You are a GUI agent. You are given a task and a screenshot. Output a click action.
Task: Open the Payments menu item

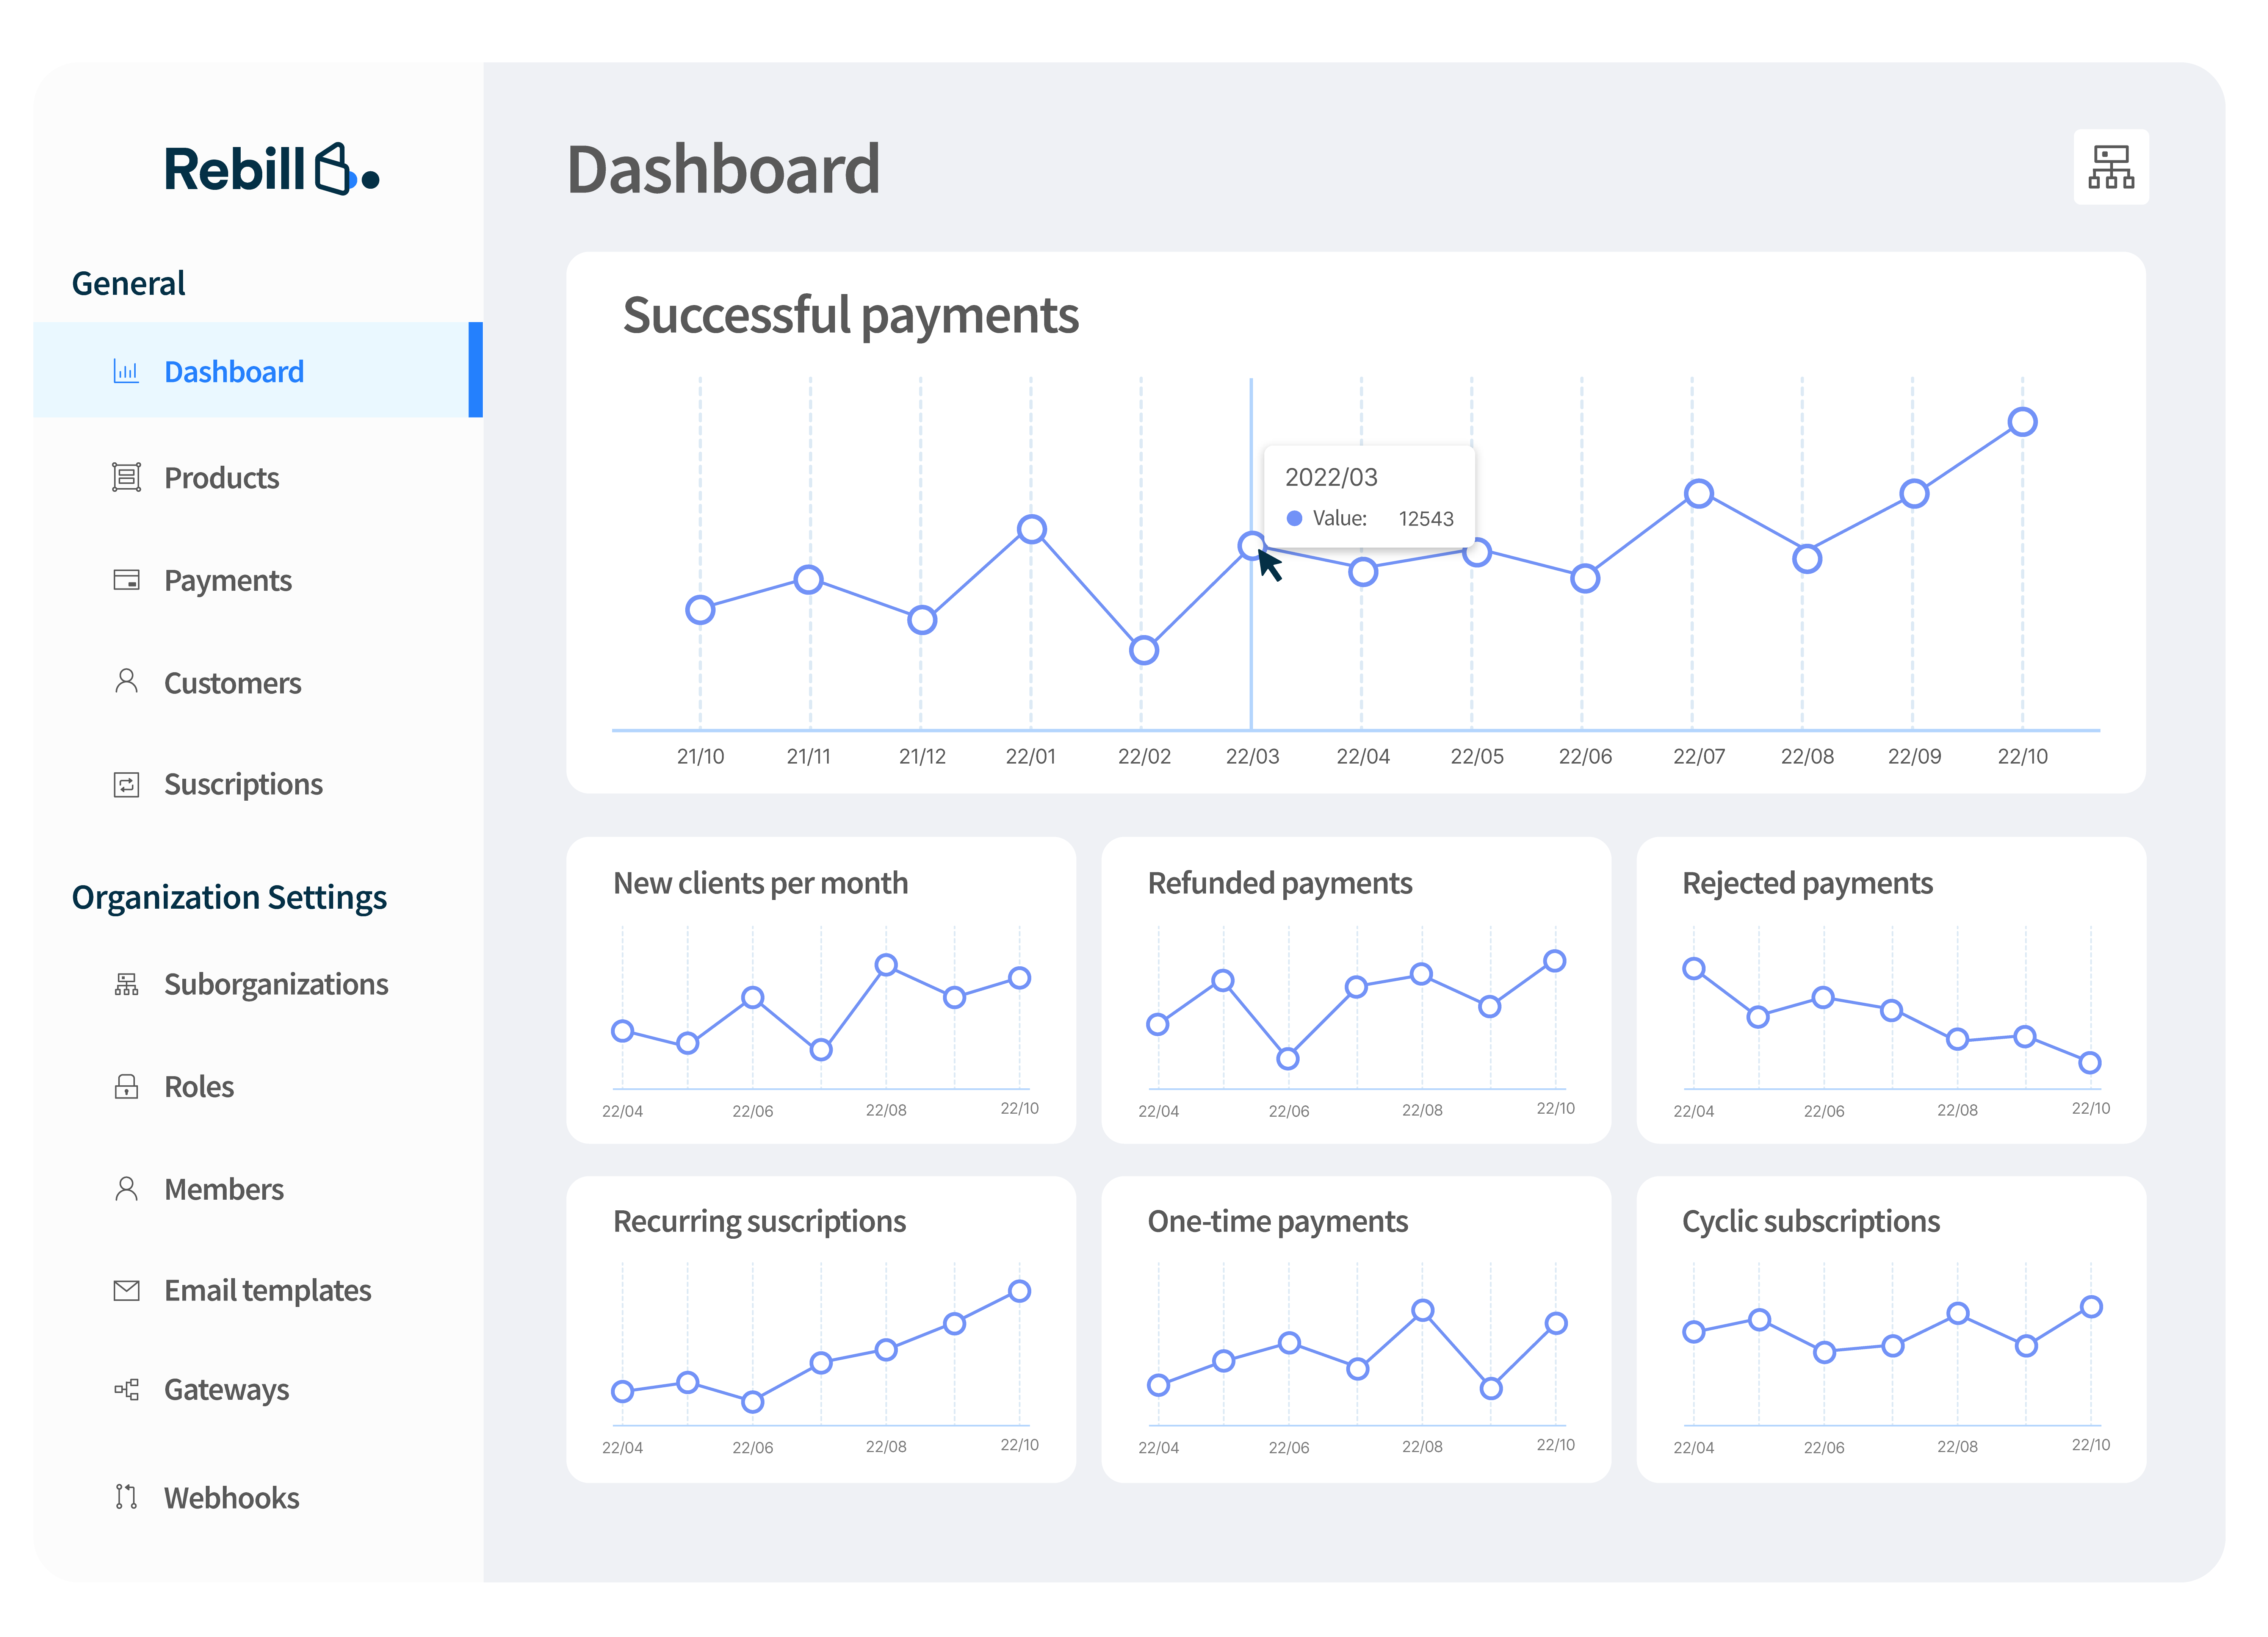(x=228, y=580)
